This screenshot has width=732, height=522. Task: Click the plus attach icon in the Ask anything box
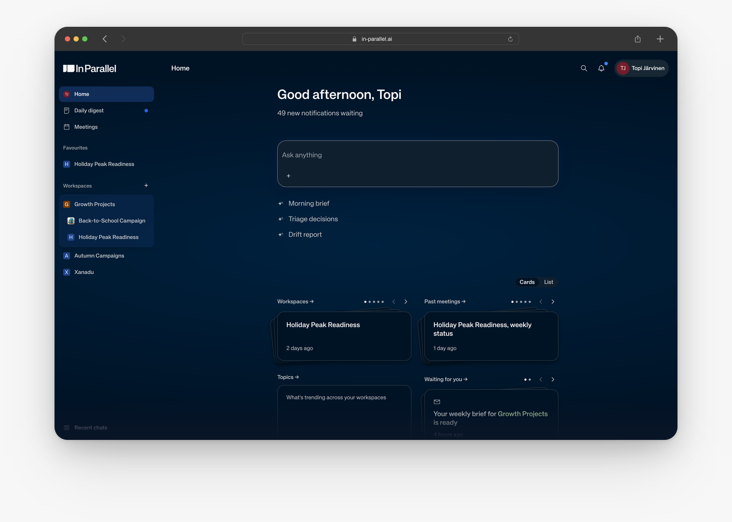(x=289, y=176)
